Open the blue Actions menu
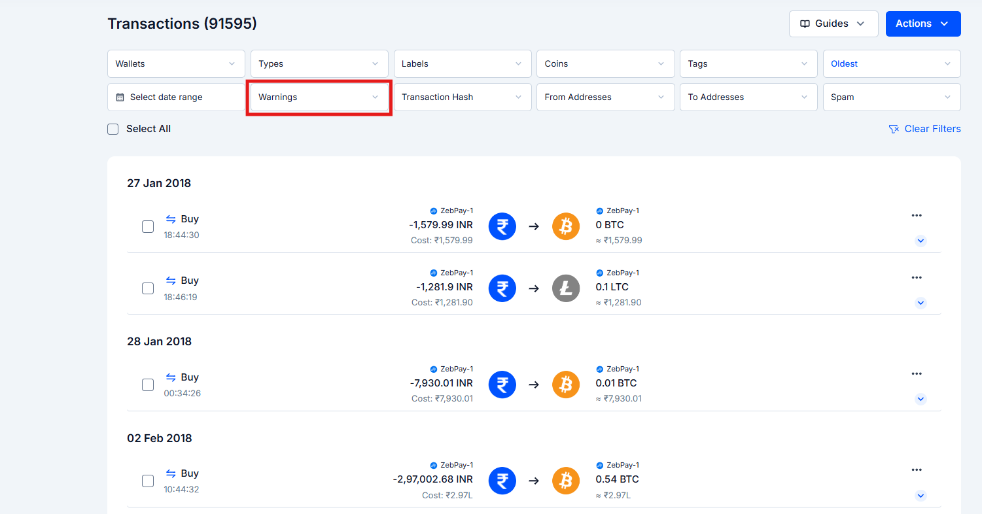Screen dimensions: 982x514 923,24
